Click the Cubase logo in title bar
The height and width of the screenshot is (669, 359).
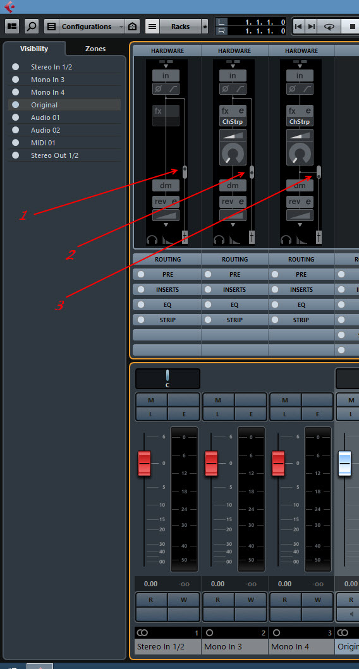click(9, 6)
